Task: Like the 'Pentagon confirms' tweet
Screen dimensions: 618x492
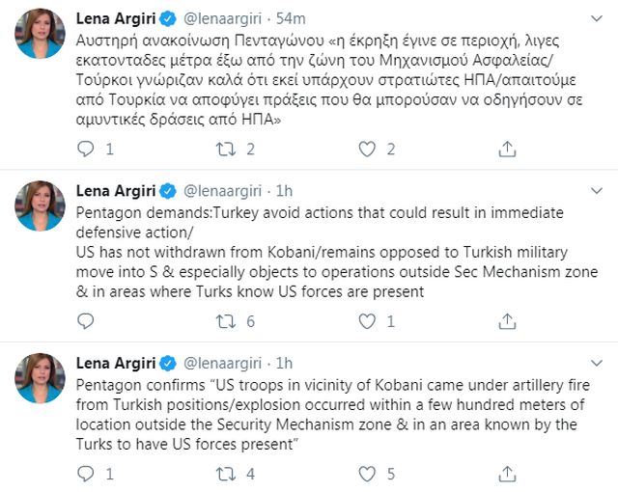Action: 367,474
